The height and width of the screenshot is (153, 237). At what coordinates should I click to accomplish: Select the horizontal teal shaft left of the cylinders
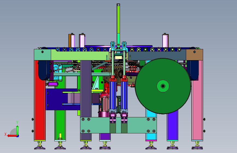[x=82, y=74]
